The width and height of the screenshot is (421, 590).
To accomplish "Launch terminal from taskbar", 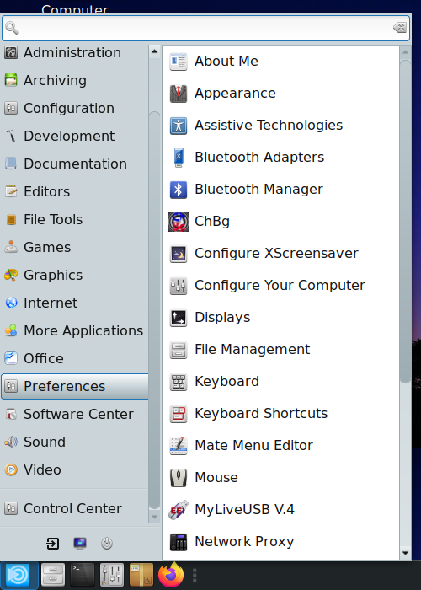I will pos(83,575).
